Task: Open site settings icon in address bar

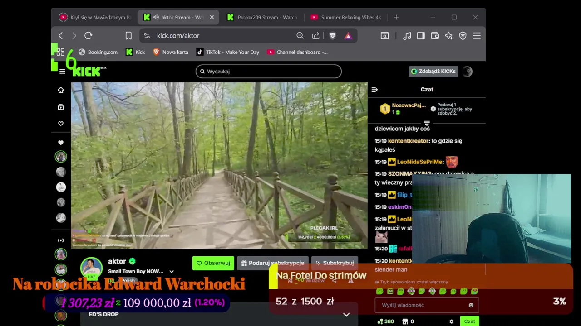Action: click(146, 36)
